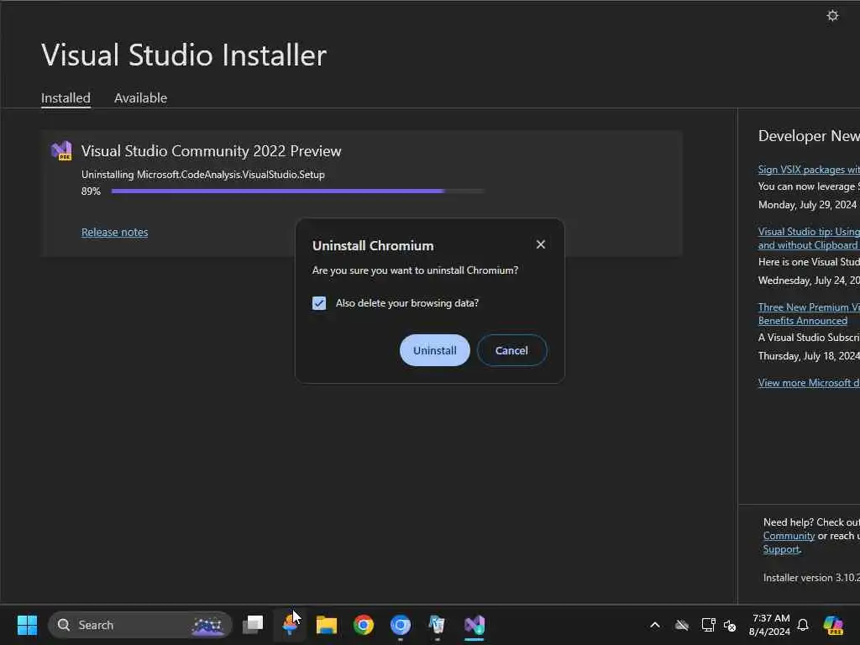Launch Copilot Preview from the taskbar

tap(833, 625)
